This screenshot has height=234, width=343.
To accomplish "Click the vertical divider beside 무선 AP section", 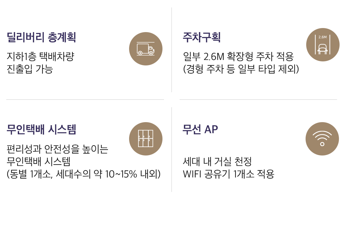I will click(172, 150).
